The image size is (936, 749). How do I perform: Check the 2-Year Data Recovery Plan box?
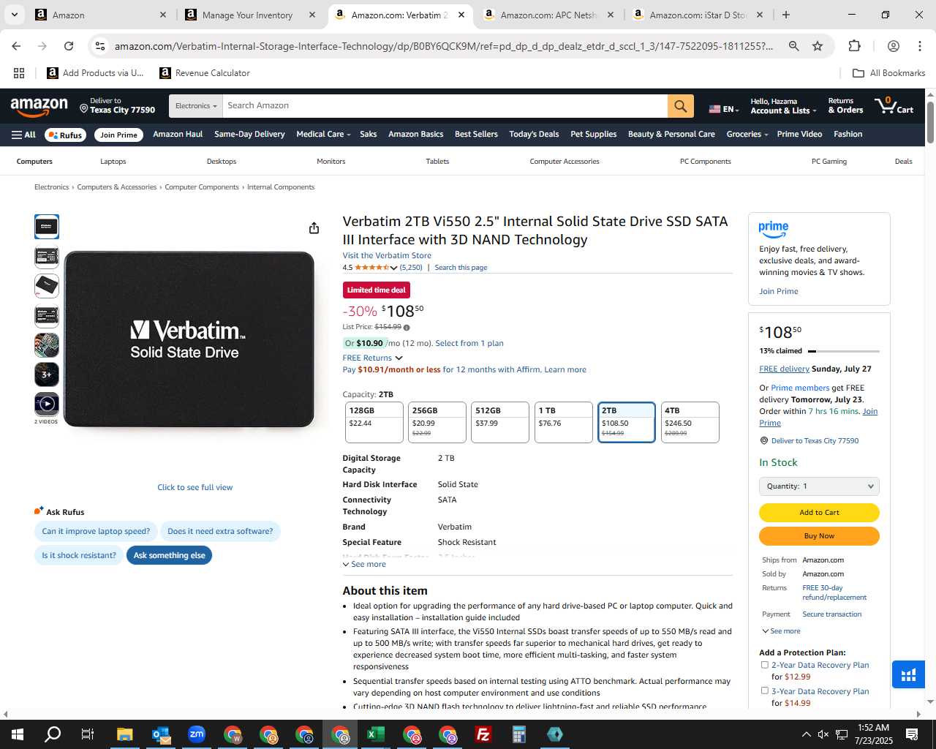tap(765, 665)
